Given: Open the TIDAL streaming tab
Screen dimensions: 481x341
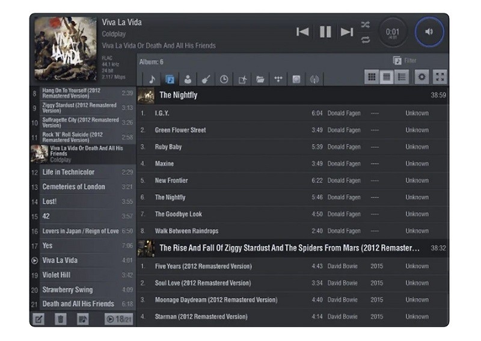Looking at the screenshot, I should click(x=278, y=79).
